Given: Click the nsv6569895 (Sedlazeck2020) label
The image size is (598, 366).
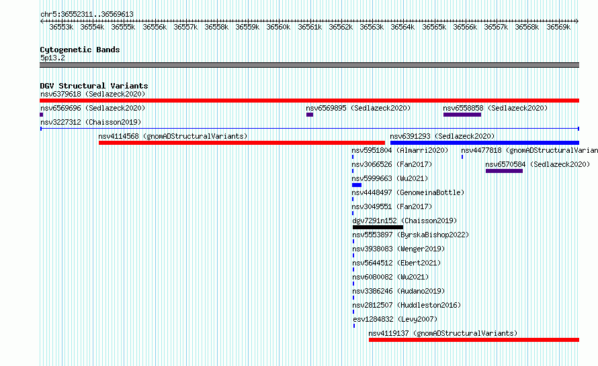Looking at the screenshot, I should coord(358,108).
